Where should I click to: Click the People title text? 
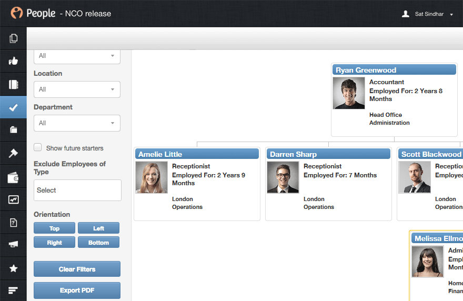[x=41, y=13]
